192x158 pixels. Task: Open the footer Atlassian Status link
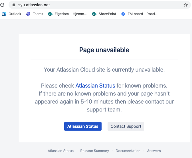coord(60,151)
